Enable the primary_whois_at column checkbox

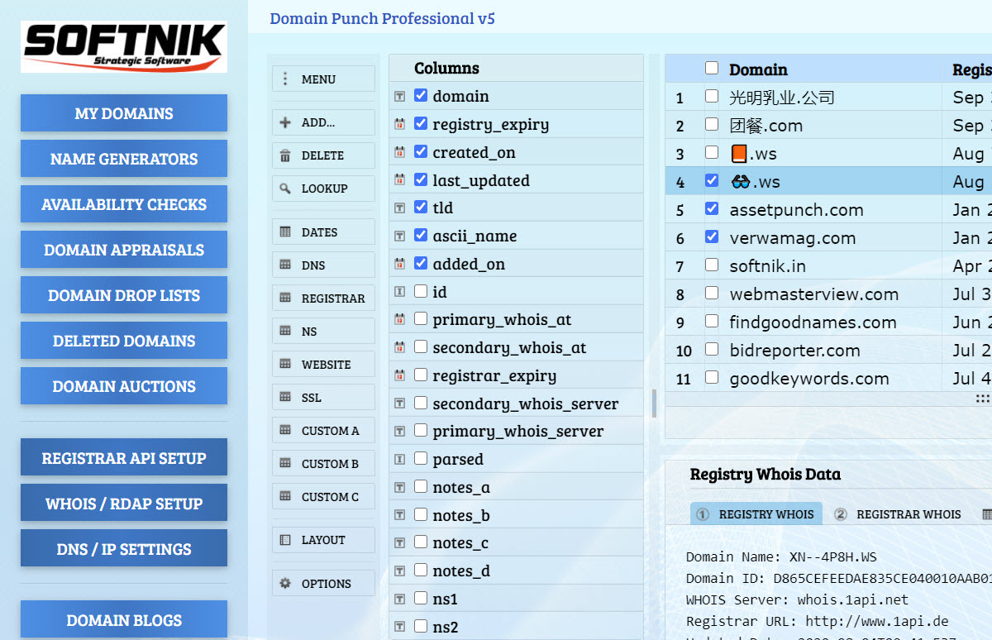coord(421,318)
